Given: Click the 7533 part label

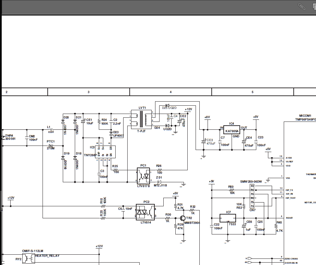Looking at the screenshot, I should click(232, 224).
